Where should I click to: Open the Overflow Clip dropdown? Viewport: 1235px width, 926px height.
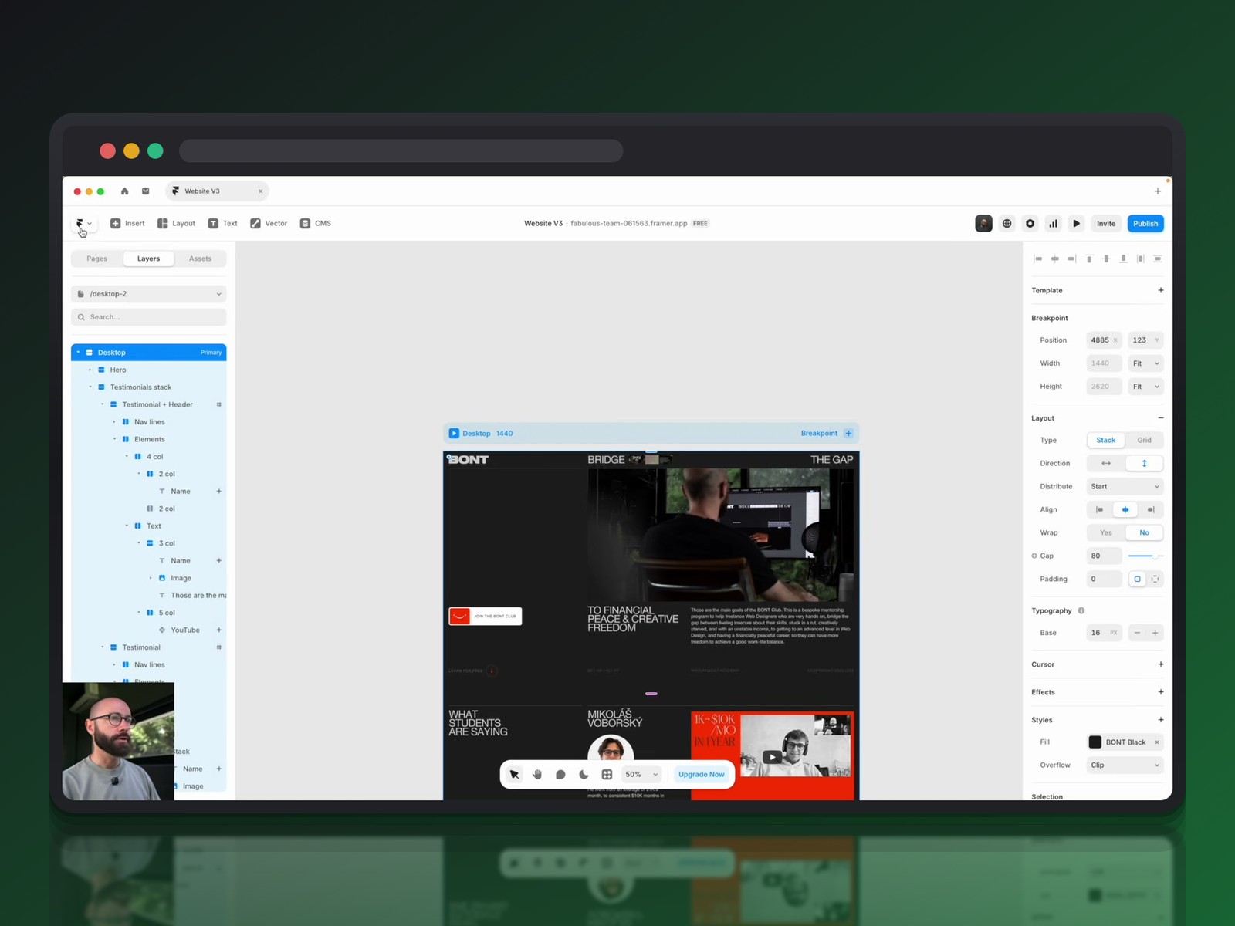[x=1125, y=765]
